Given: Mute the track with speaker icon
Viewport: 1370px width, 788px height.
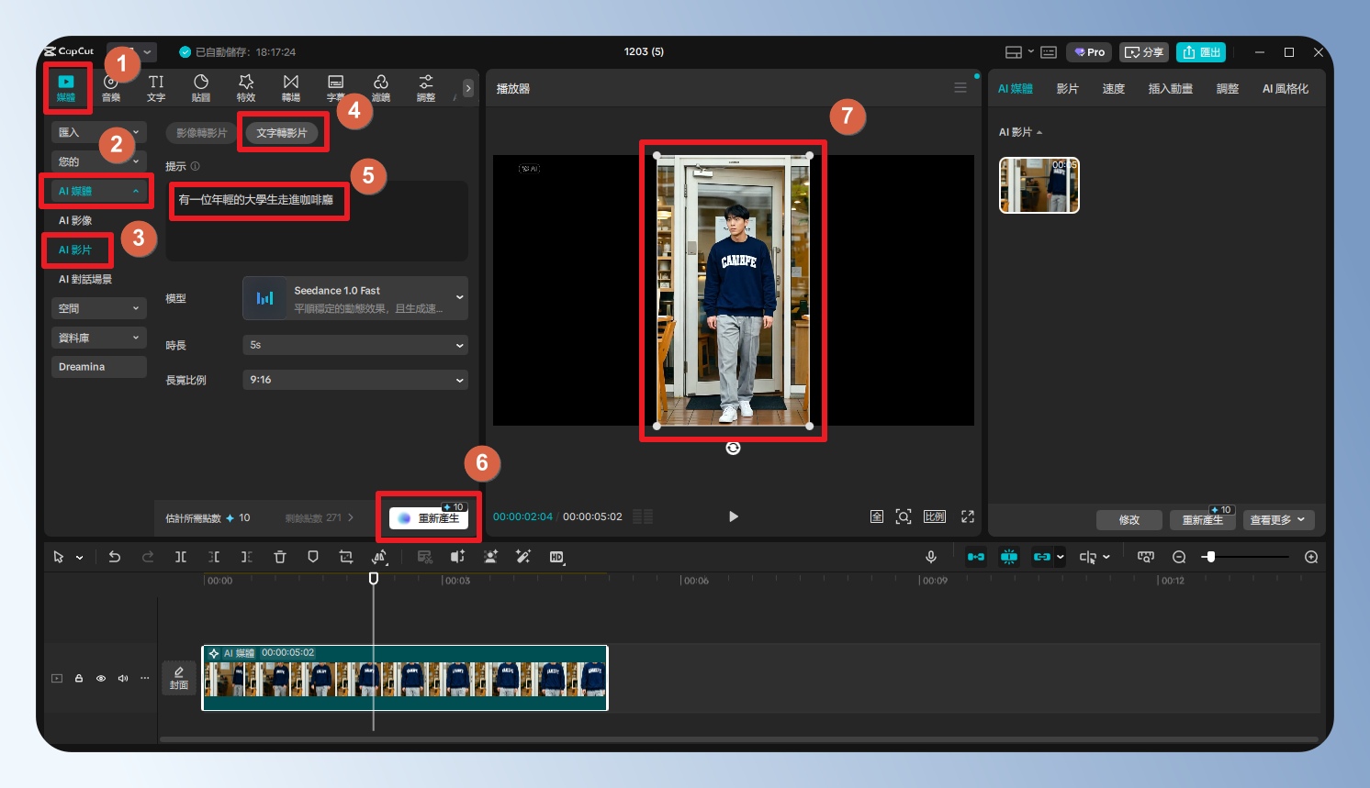Looking at the screenshot, I should [123, 678].
